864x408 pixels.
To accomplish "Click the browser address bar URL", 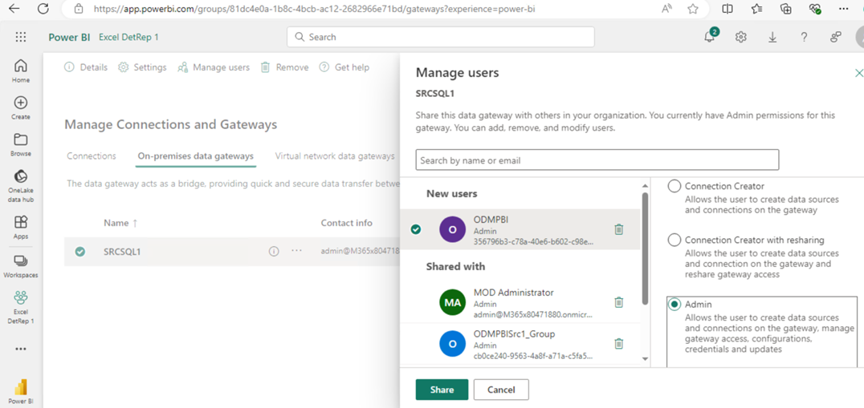I will (315, 9).
